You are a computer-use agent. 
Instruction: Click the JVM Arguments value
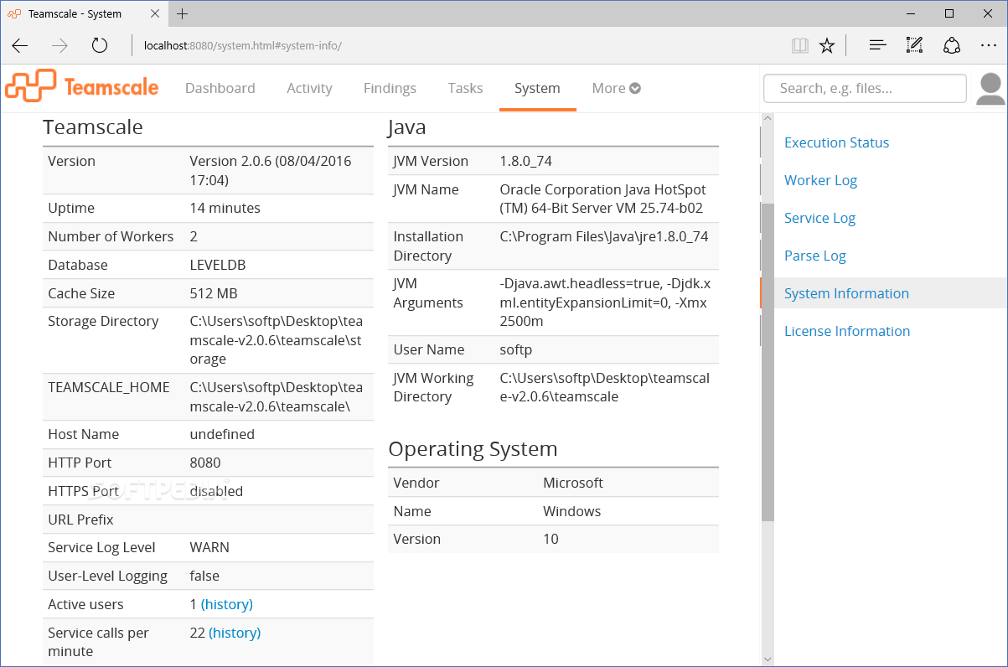coord(605,302)
